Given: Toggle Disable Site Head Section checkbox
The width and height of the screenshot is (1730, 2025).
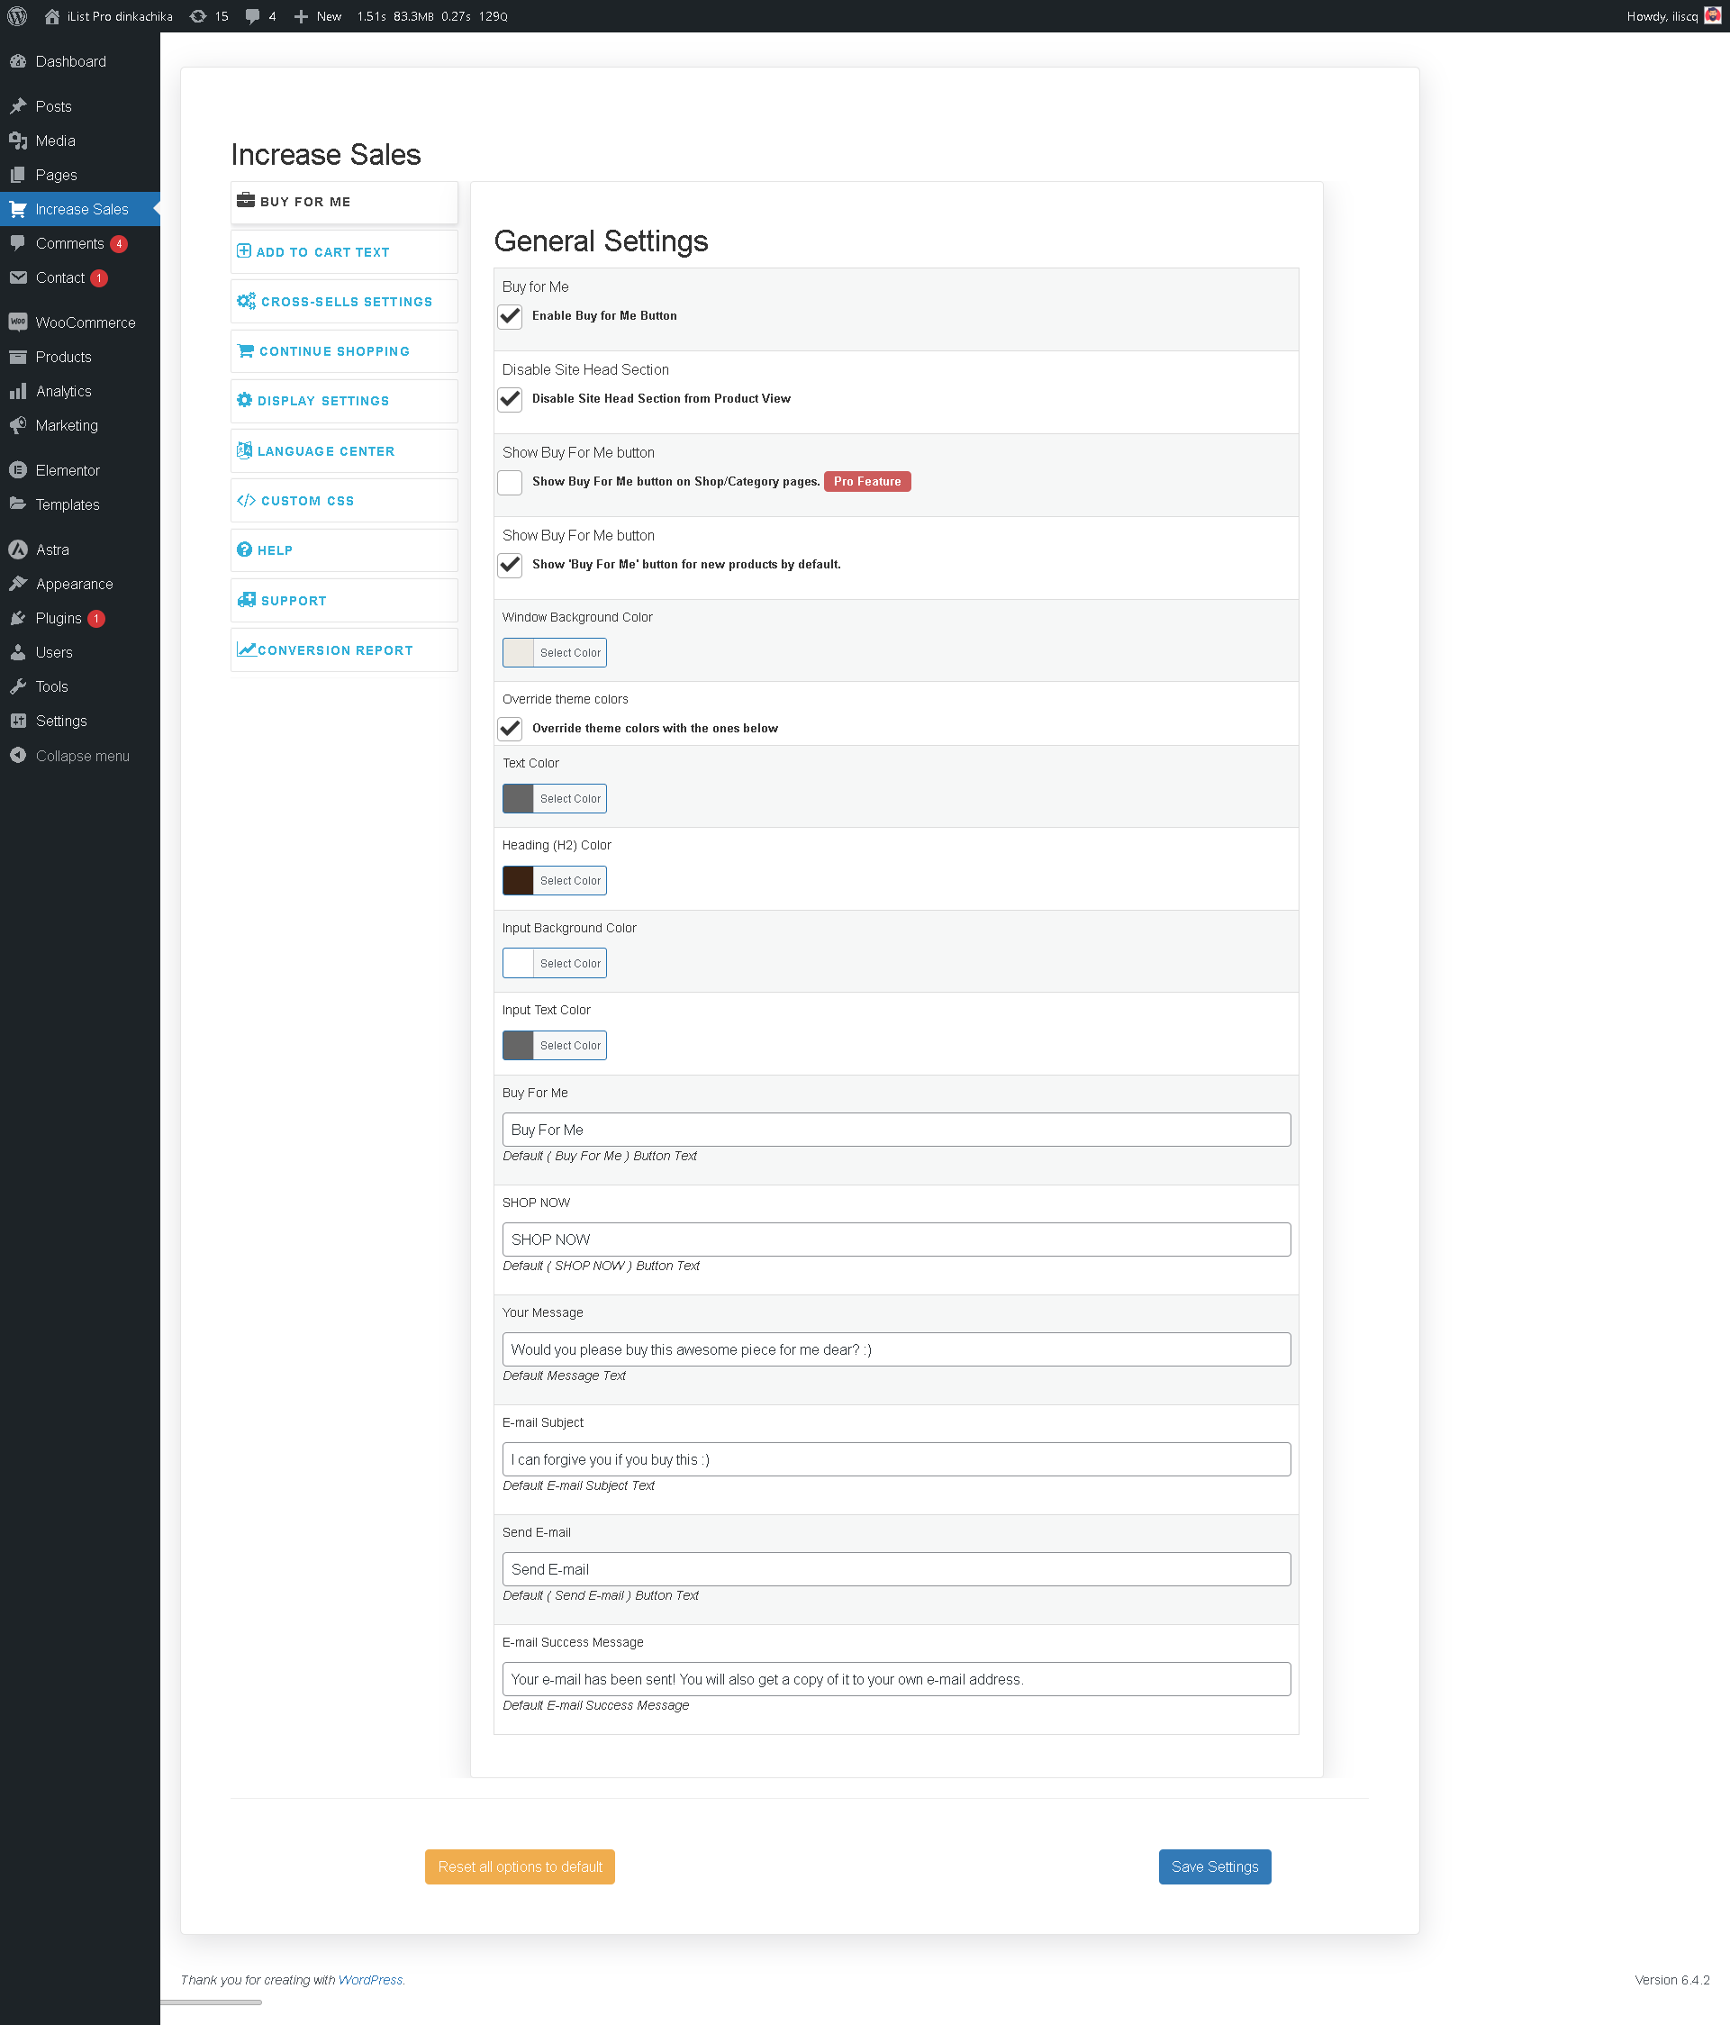Looking at the screenshot, I should point(510,399).
